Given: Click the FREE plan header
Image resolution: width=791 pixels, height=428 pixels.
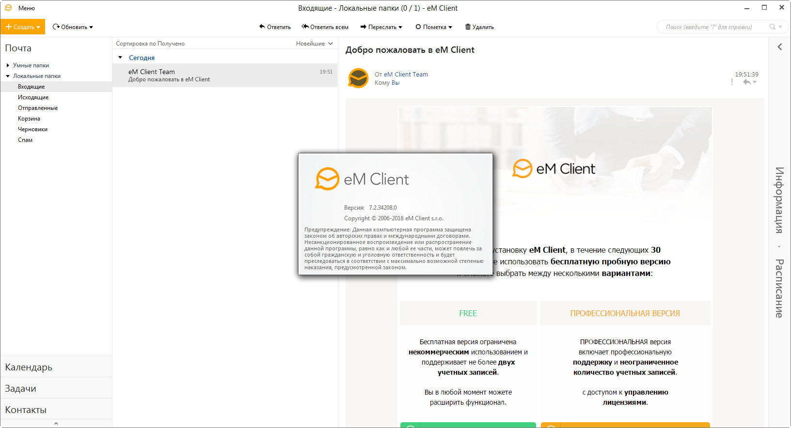Looking at the screenshot, I should click(468, 313).
